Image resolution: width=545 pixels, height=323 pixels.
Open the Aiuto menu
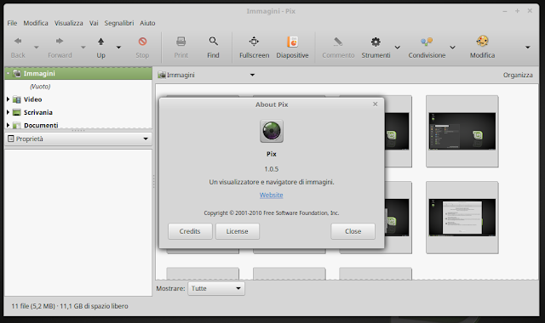tap(147, 23)
